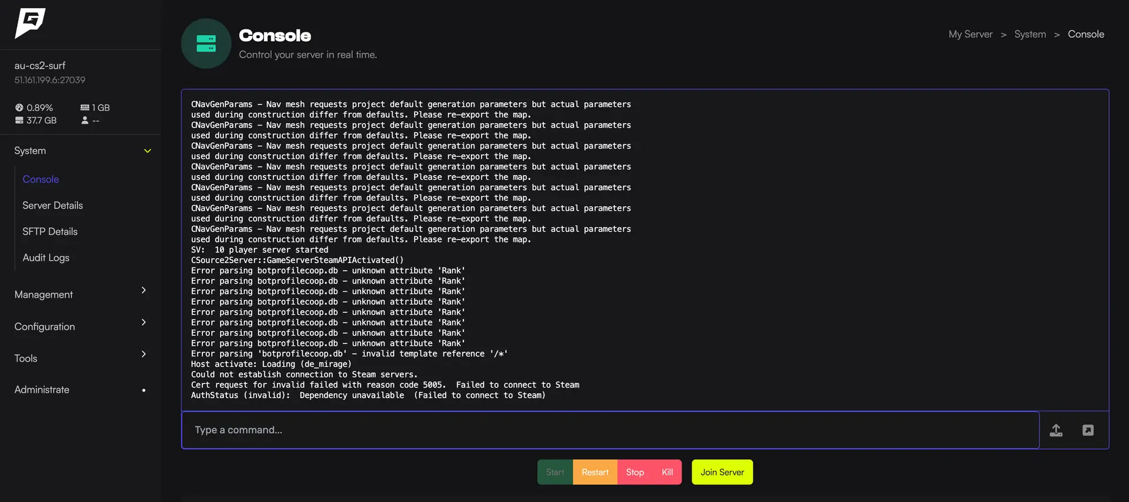Click the disk storage icon

[x=19, y=120]
